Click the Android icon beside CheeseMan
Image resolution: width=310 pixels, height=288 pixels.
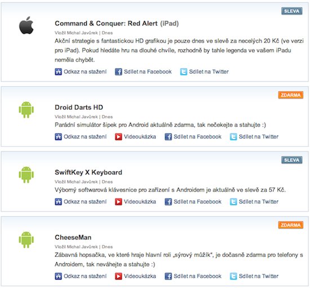tap(26, 240)
